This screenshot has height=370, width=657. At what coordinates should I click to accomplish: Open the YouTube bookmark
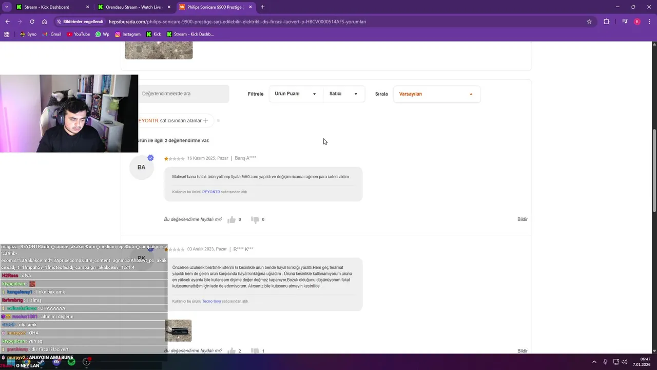coord(78,34)
